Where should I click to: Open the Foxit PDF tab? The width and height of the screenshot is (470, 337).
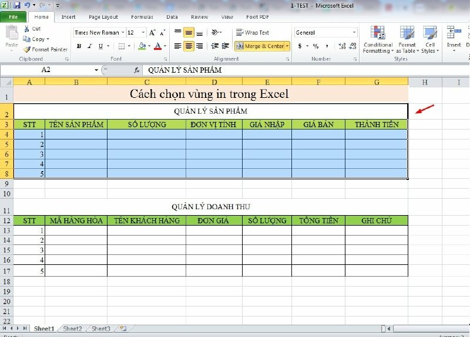coord(257,17)
